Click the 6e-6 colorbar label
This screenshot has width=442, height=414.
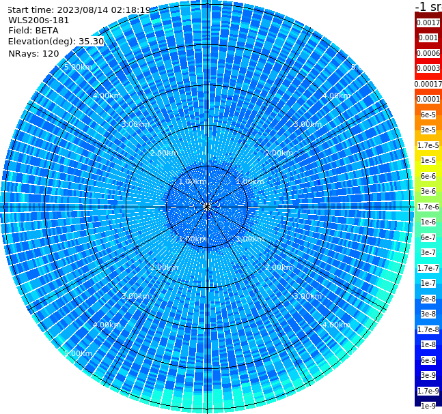[x=428, y=176]
